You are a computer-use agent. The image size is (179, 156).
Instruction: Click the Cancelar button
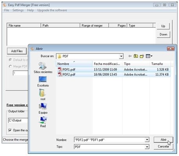click(x=163, y=146)
